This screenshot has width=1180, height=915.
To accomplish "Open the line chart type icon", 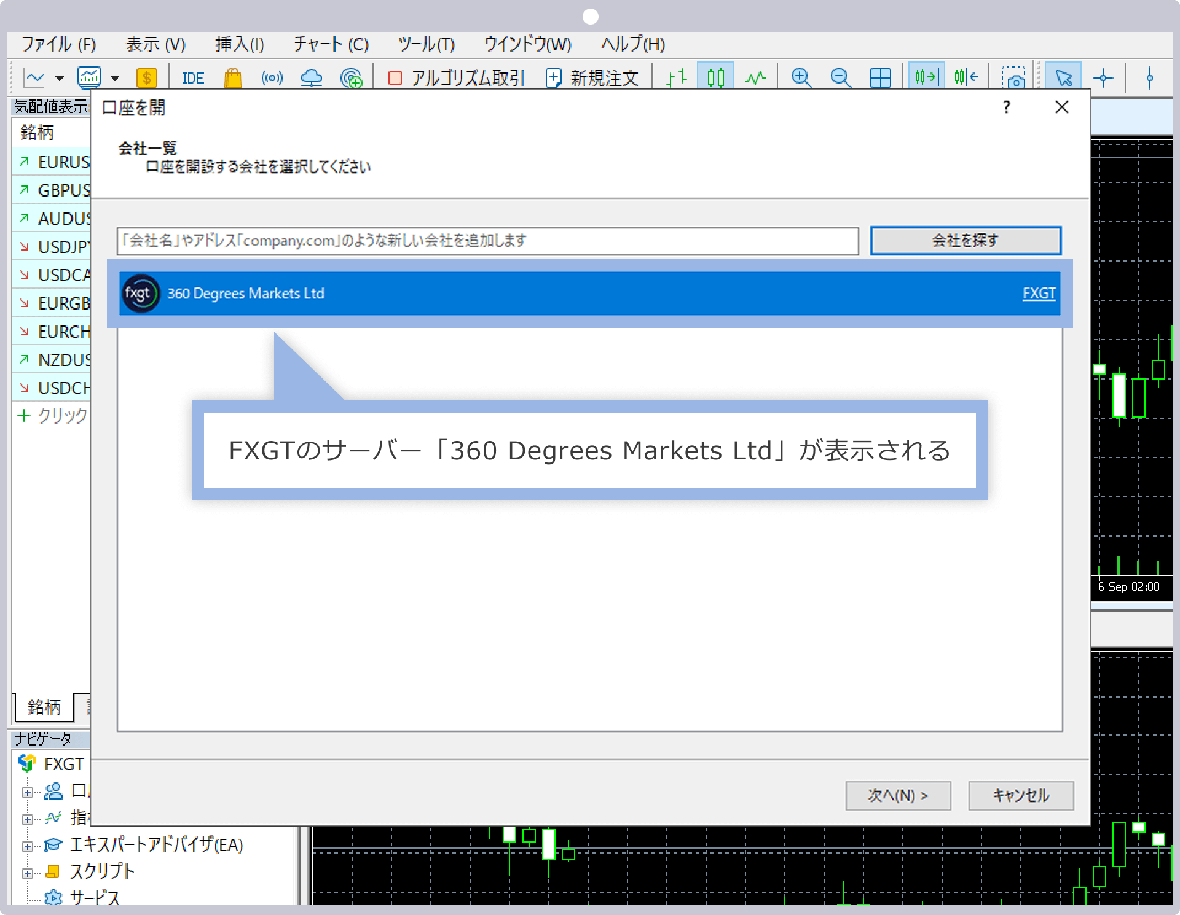I will click(34, 78).
